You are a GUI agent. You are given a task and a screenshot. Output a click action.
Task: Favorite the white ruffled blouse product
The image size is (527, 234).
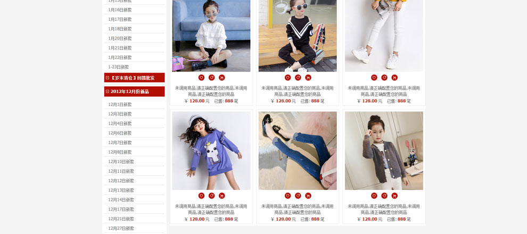coord(201,77)
